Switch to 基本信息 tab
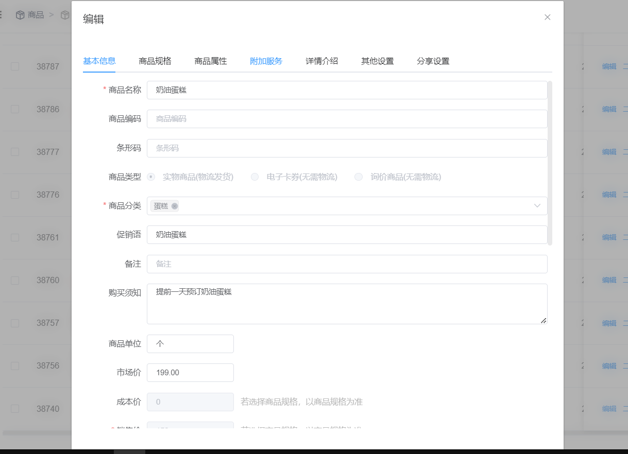This screenshot has width=628, height=454. click(x=99, y=61)
